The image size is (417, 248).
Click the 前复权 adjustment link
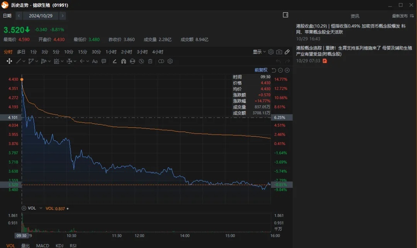(261, 70)
